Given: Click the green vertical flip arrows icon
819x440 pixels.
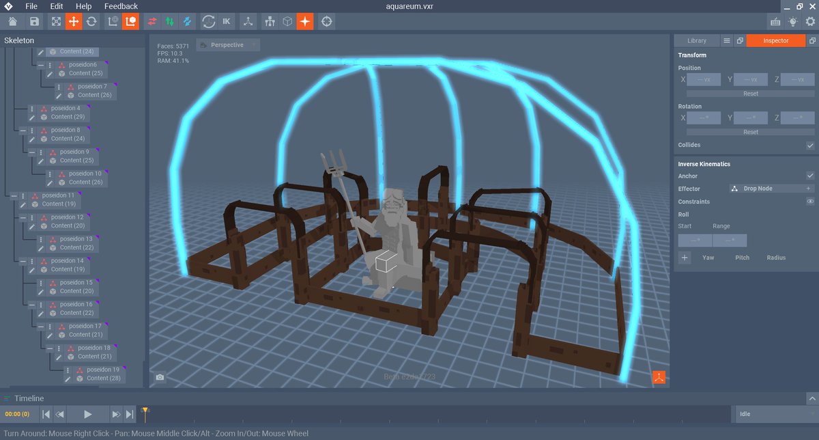Looking at the screenshot, I should click(x=169, y=22).
